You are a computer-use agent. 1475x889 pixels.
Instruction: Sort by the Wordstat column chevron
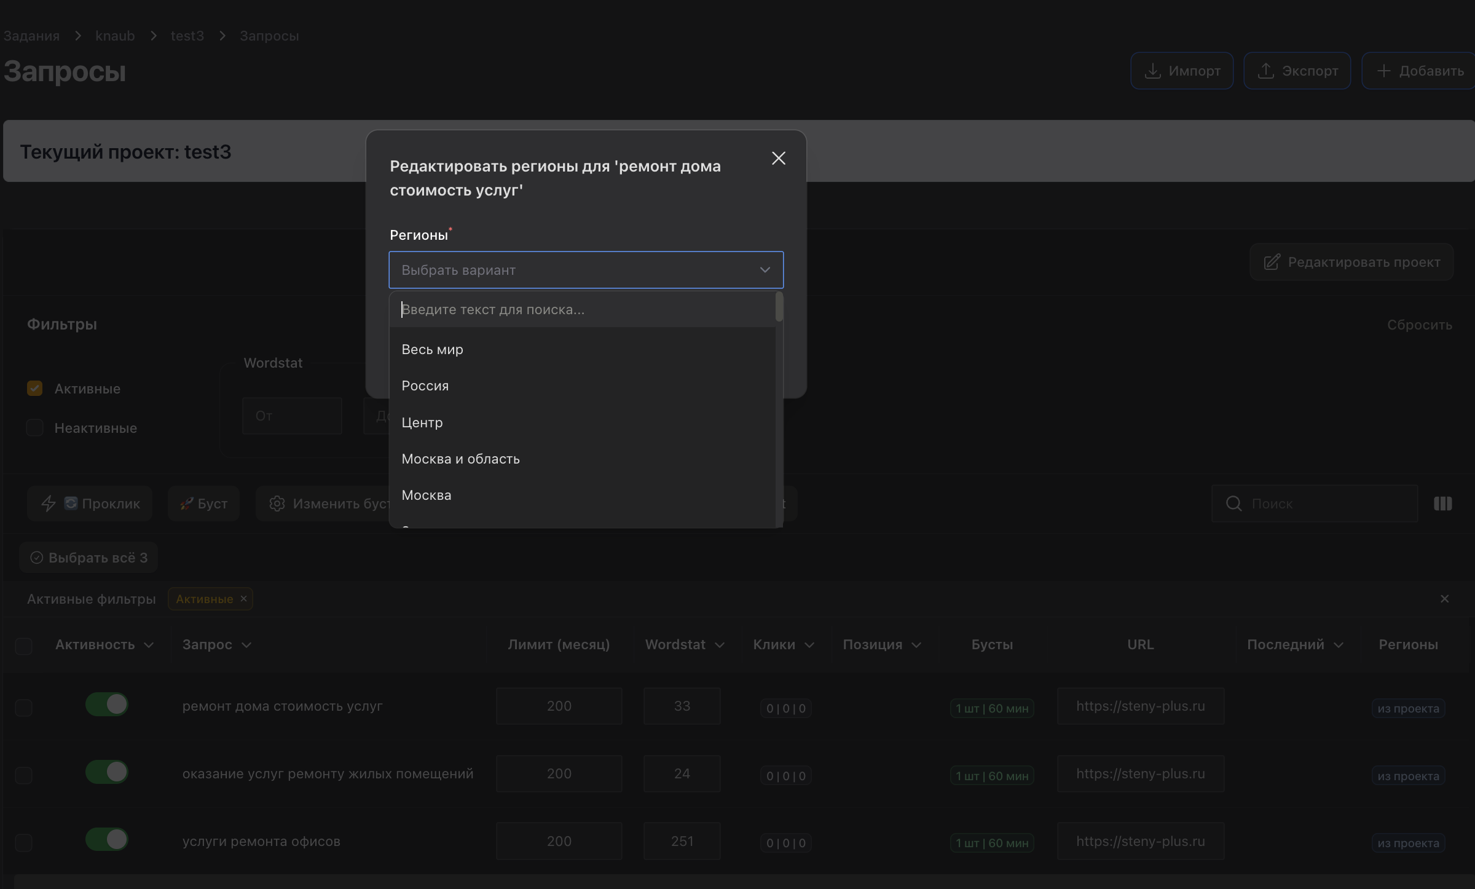point(720,645)
